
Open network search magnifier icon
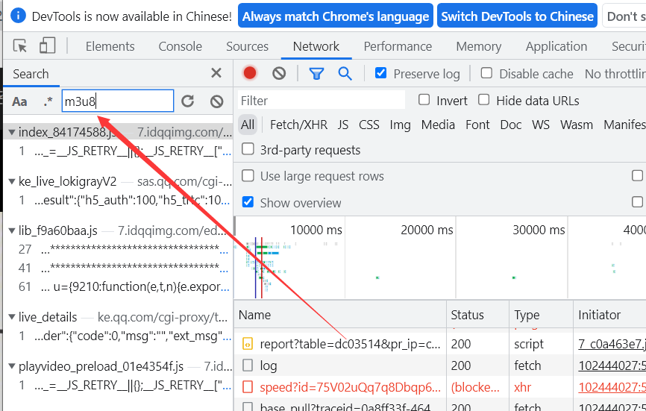[x=345, y=74]
